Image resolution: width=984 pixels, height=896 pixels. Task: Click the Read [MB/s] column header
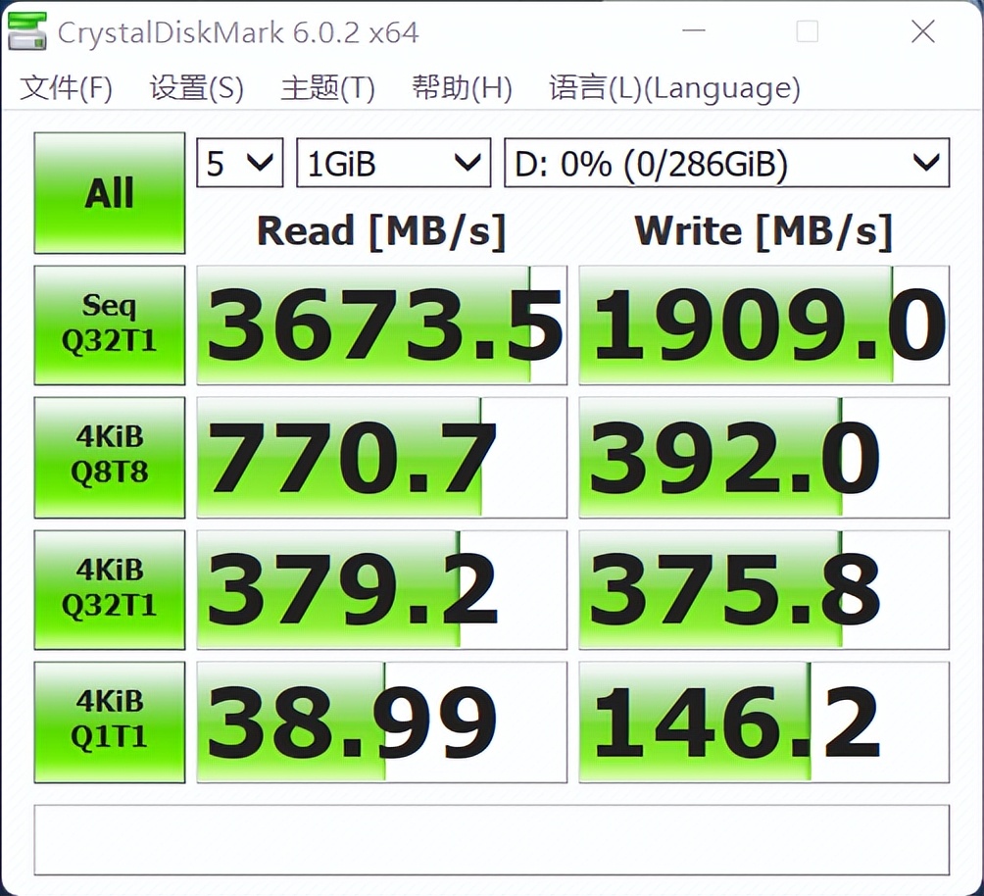pos(381,231)
